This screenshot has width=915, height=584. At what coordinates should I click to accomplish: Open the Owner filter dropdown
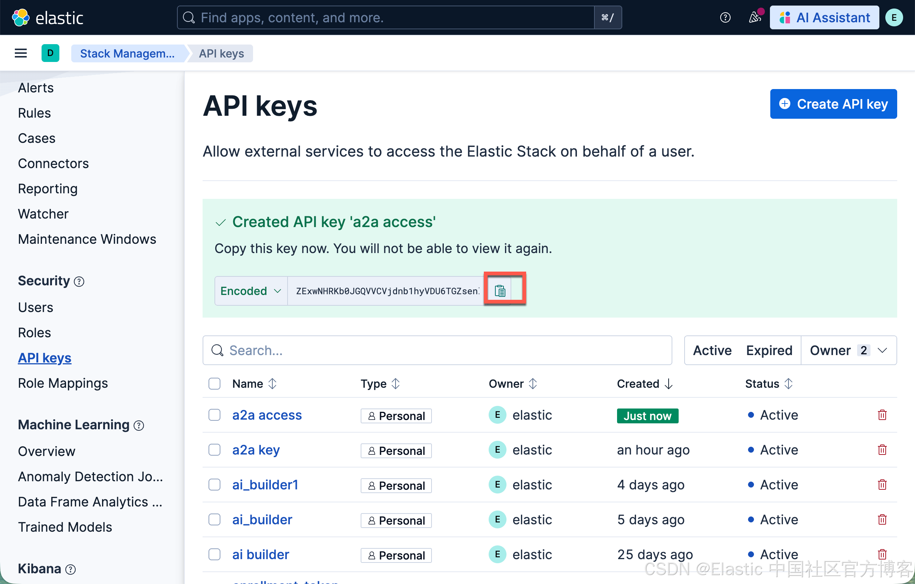(848, 350)
